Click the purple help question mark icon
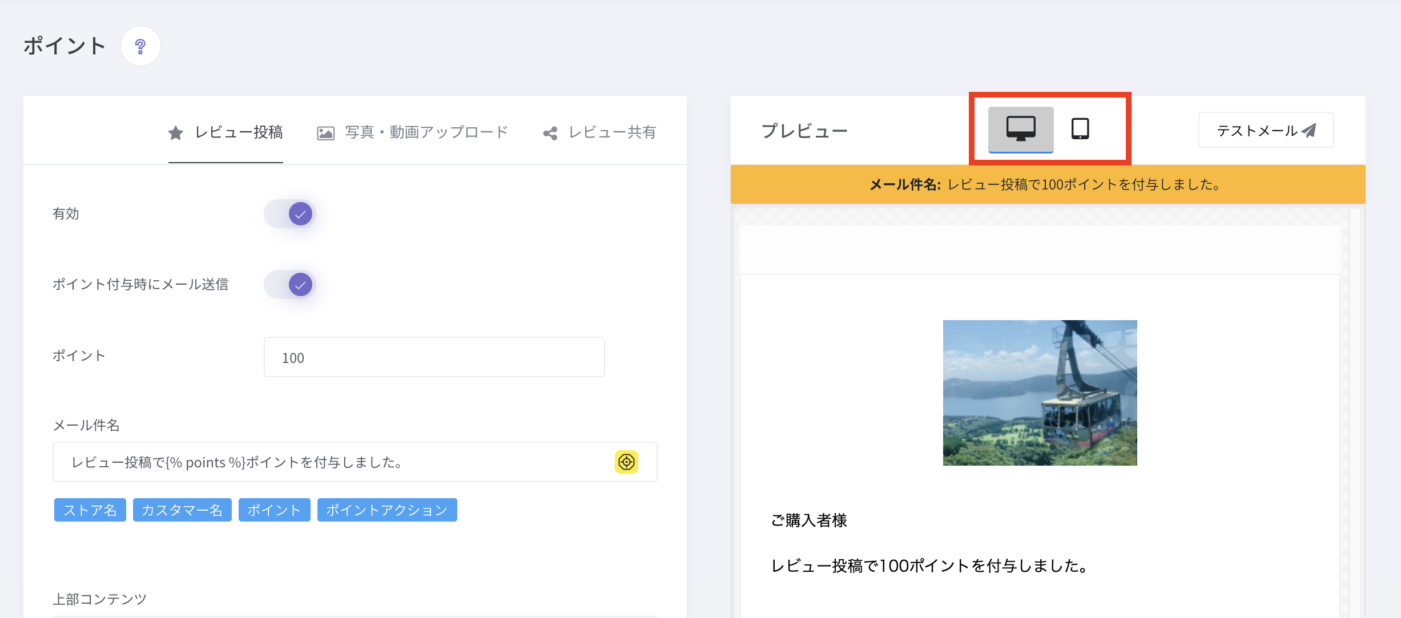1401x618 pixels. (140, 46)
